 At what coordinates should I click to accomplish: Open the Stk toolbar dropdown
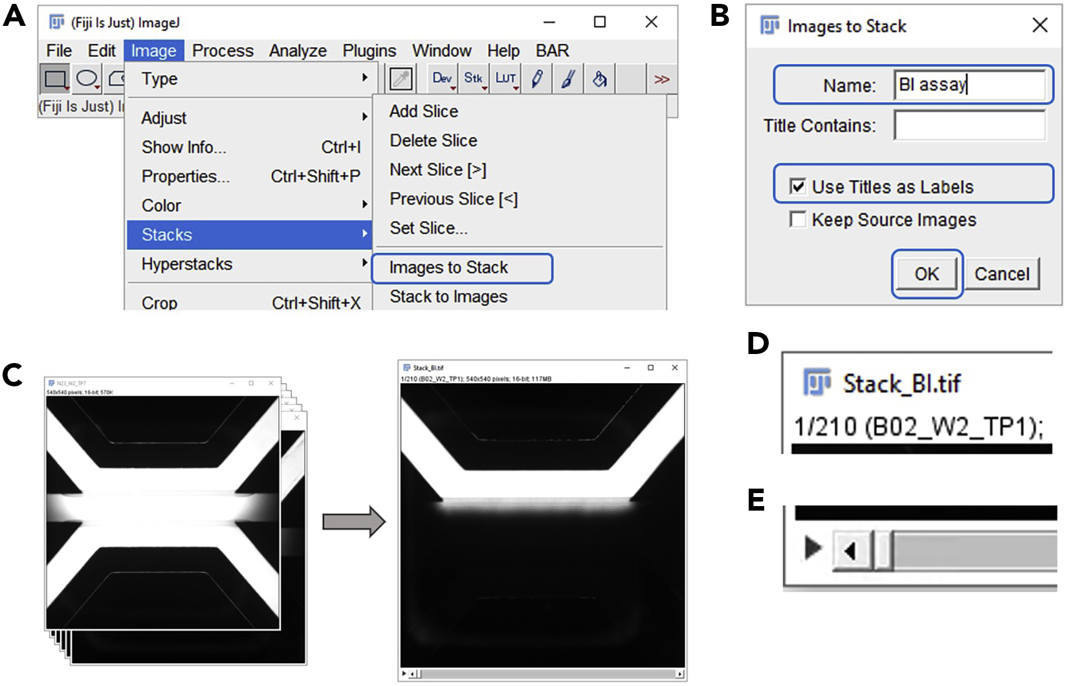(473, 78)
